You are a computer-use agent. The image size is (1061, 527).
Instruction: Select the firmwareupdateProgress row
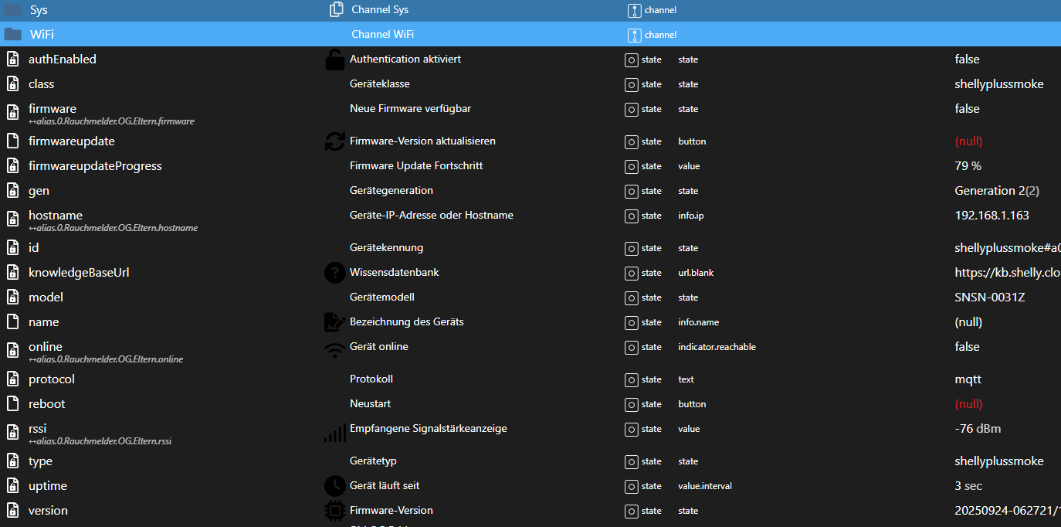point(95,166)
